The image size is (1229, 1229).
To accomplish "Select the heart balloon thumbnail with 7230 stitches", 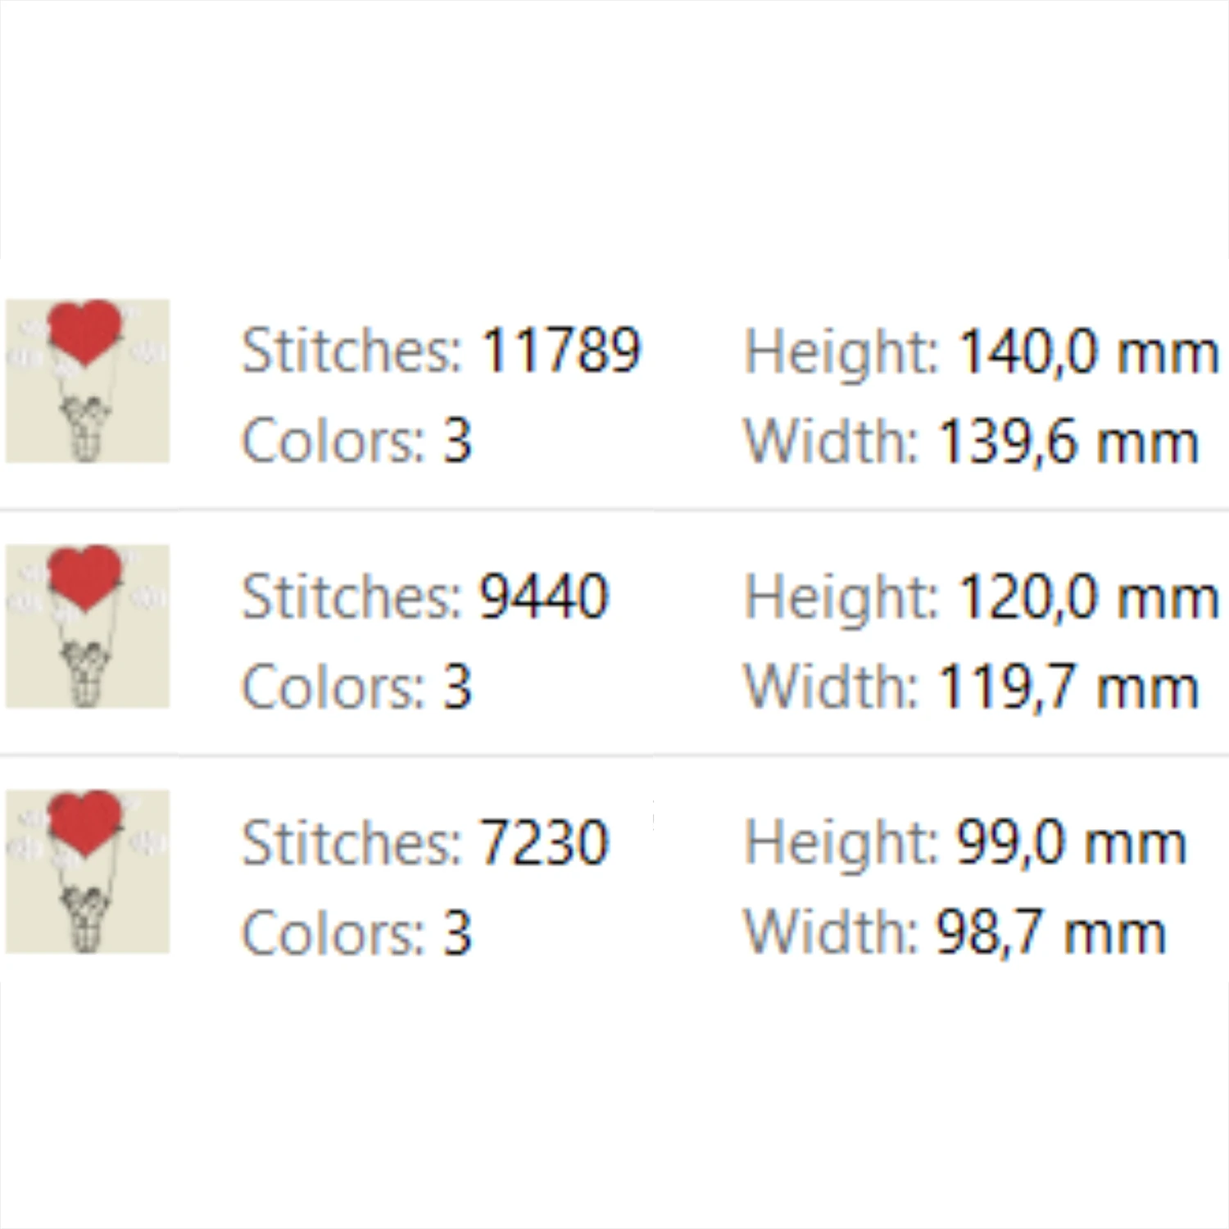I will tap(88, 871).
